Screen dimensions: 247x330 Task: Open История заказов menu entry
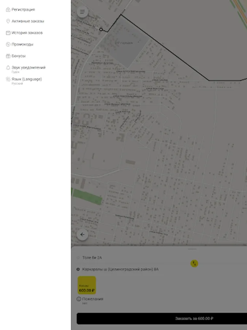click(35, 33)
